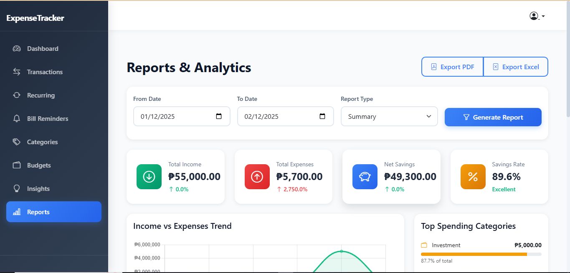This screenshot has height=273, width=570.
Task: Click the Export Excel button
Action: (x=516, y=67)
